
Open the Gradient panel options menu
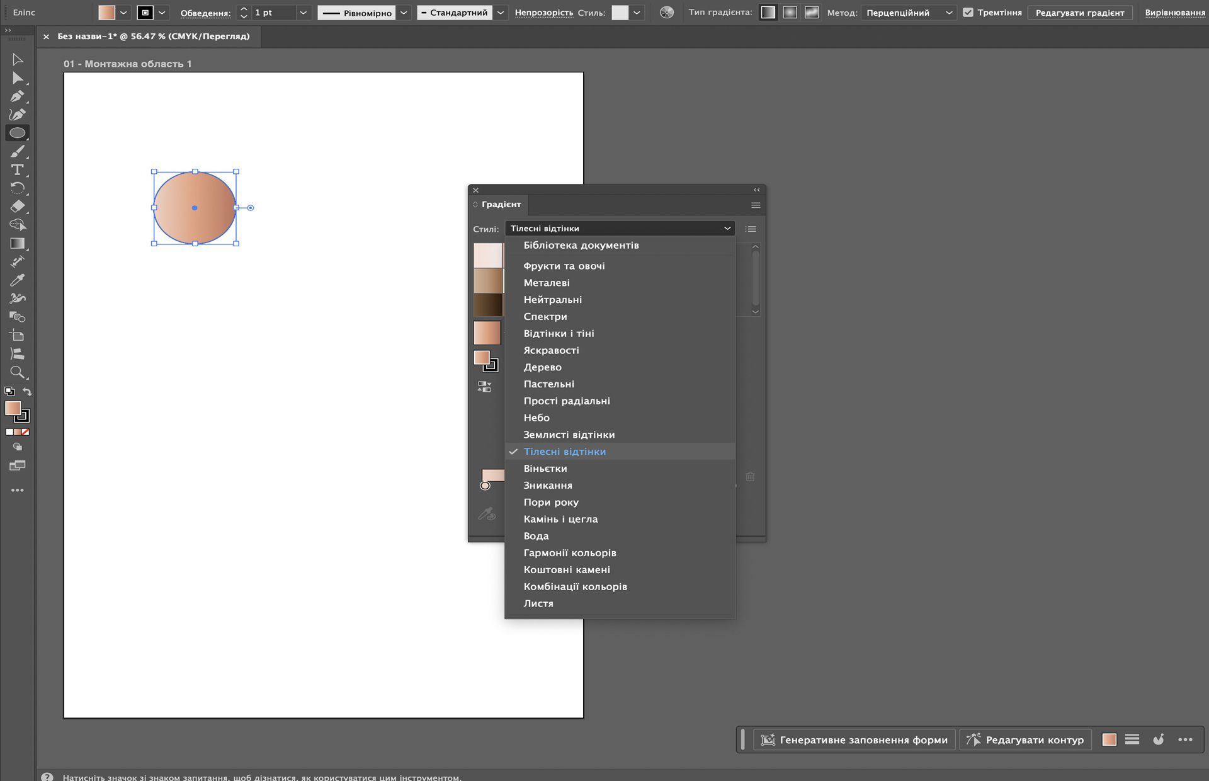click(756, 205)
